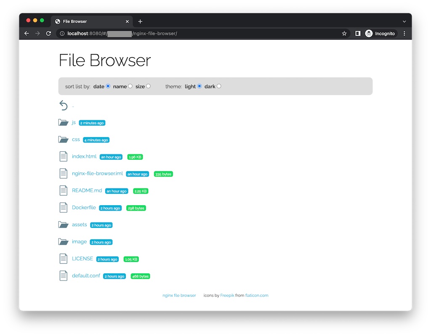Open the css folder icon
The width and height of the screenshot is (431, 336).
(64, 140)
